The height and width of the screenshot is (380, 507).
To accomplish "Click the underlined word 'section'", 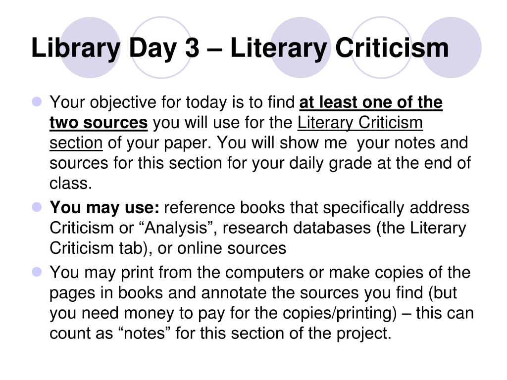I will (76, 143).
